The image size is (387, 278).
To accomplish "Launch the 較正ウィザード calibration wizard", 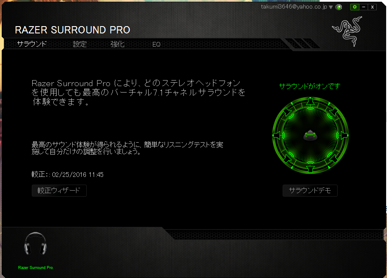I will (x=59, y=191).
